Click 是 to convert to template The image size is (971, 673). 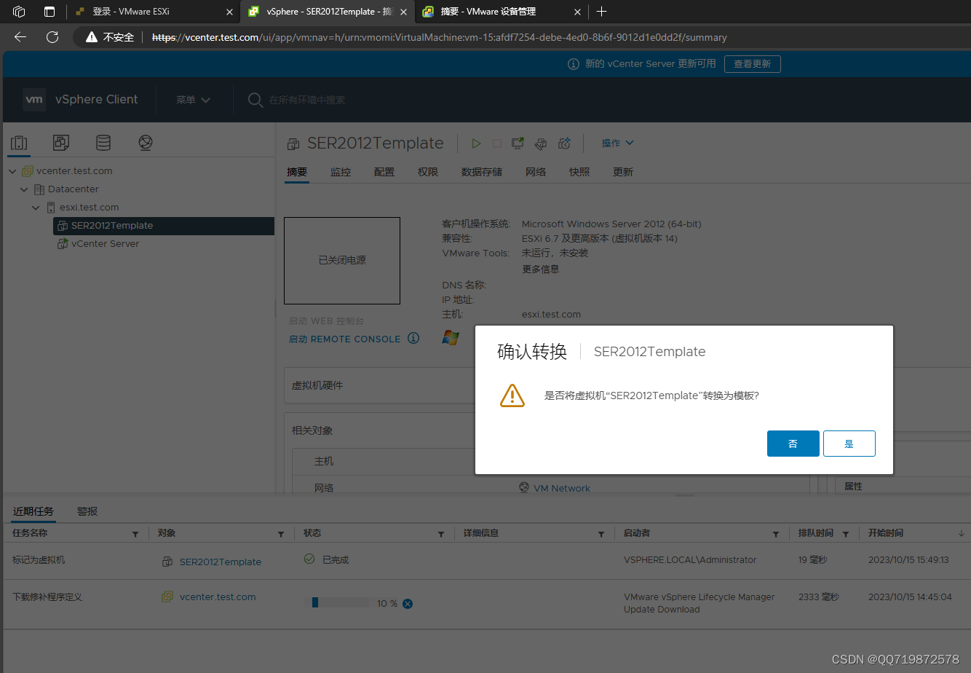(849, 444)
